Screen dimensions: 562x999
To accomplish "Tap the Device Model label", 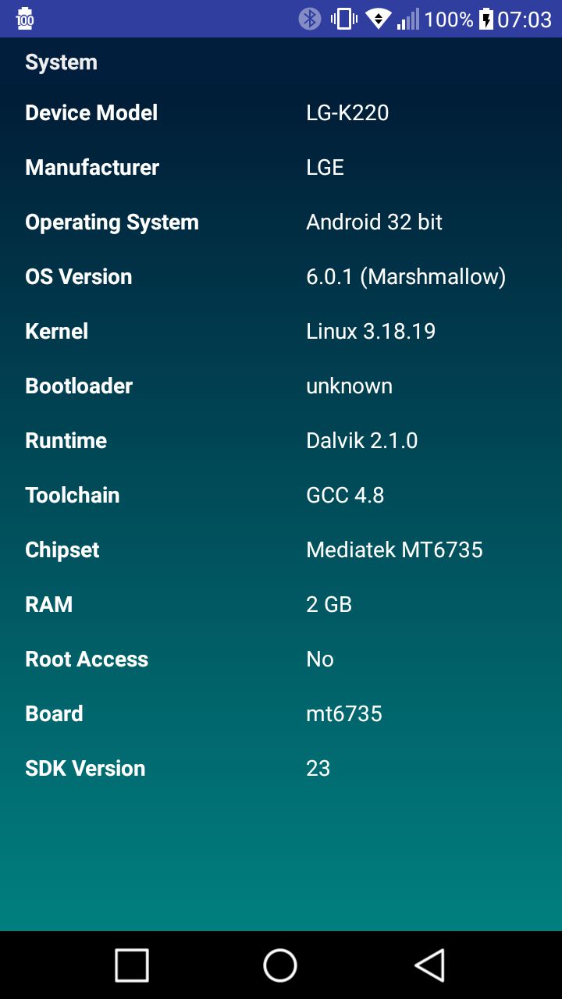I will pos(91,112).
